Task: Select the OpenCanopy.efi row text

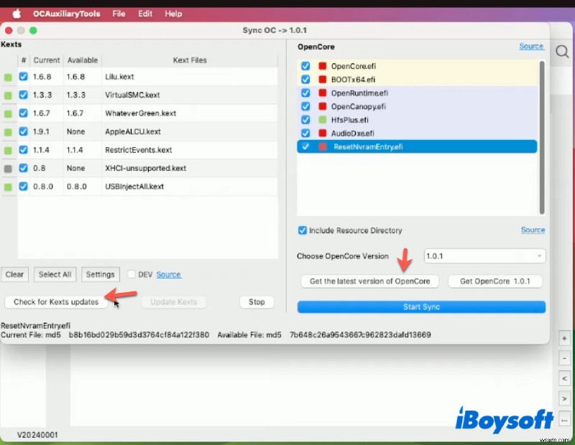Action: pos(358,106)
